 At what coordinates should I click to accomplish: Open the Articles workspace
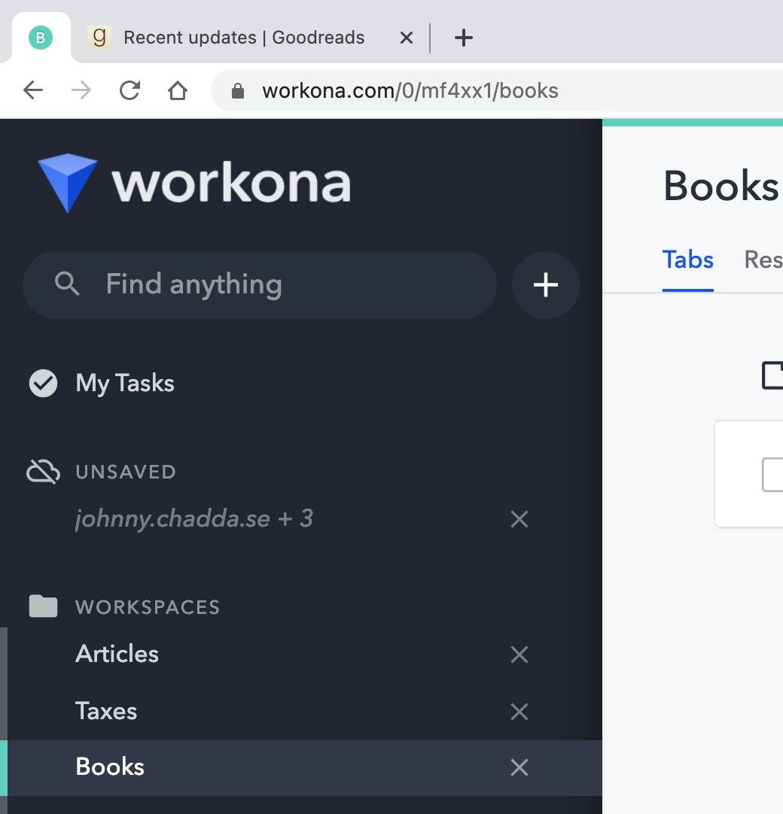pyautogui.click(x=117, y=654)
